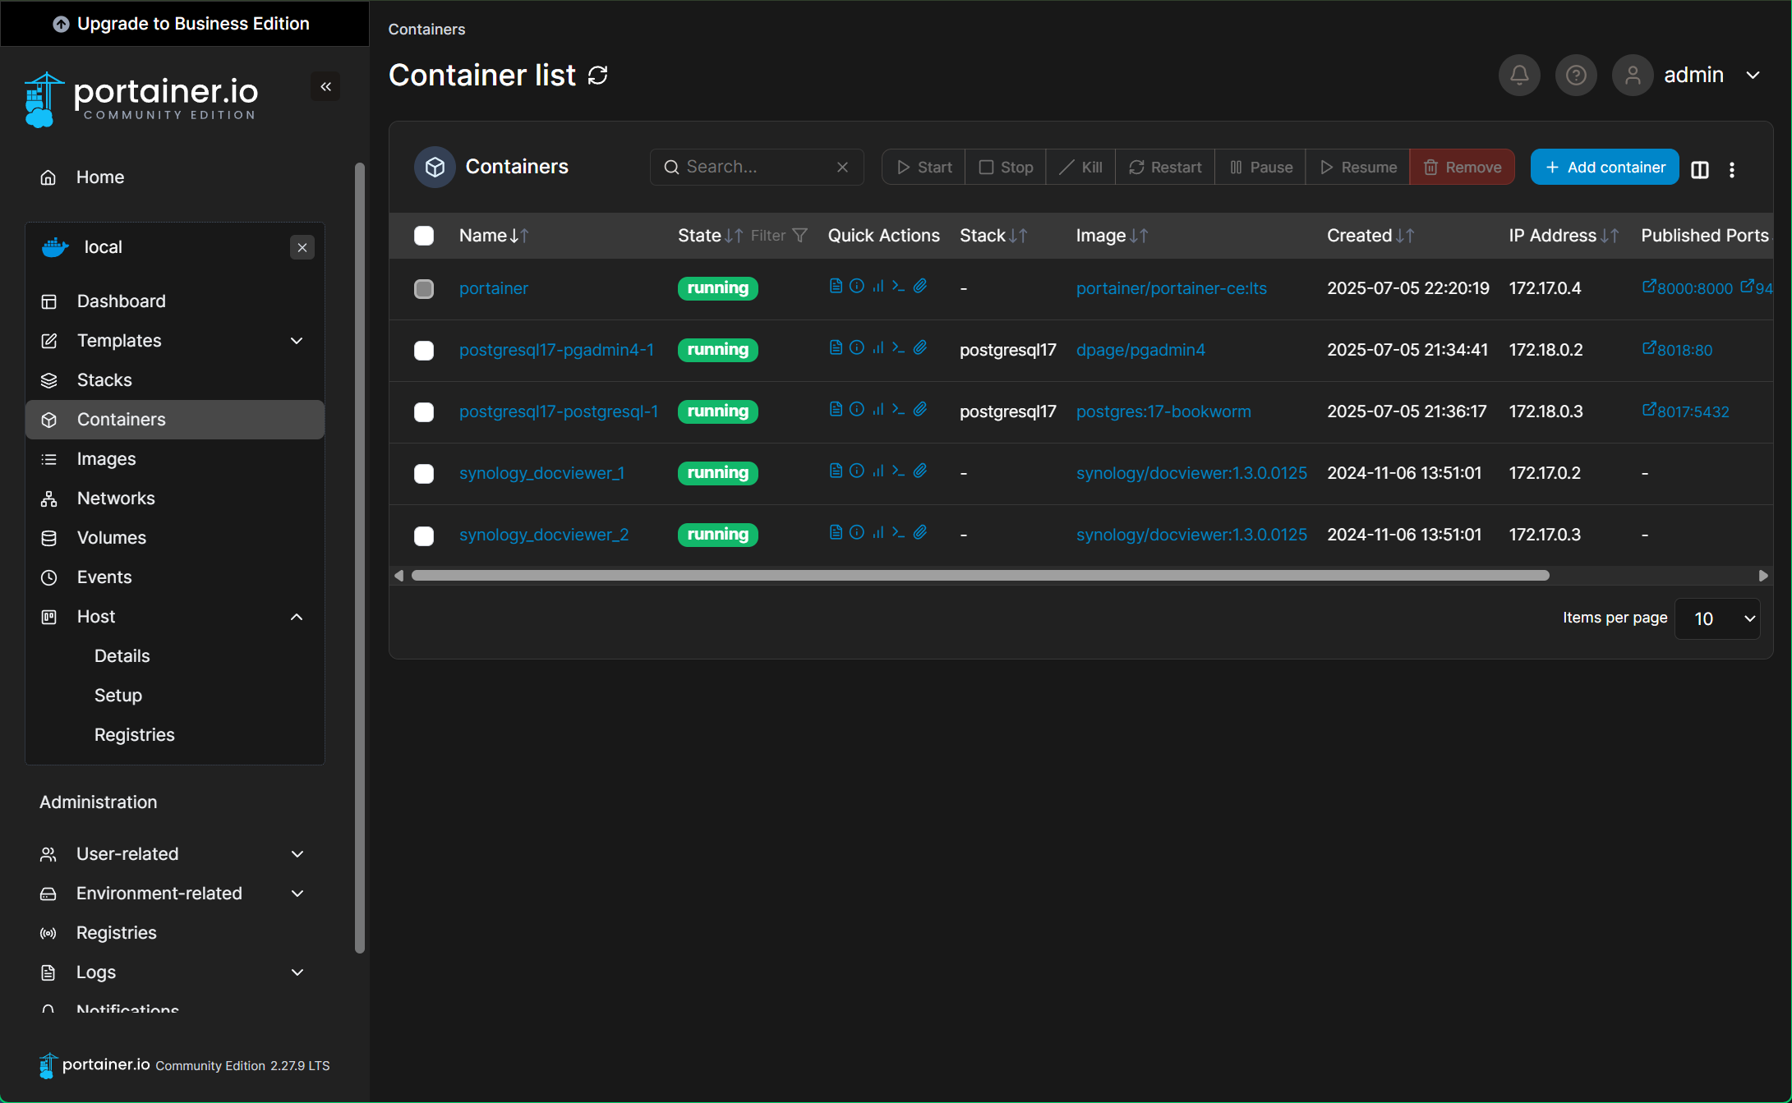Open inspect quick action for portainer container

[x=856, y=286]
